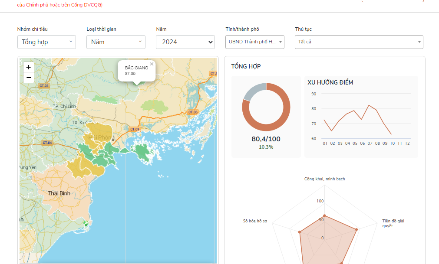This screenshot has height=264, width=439.
Task: Zoom out on the map
Action: point(28,78)
